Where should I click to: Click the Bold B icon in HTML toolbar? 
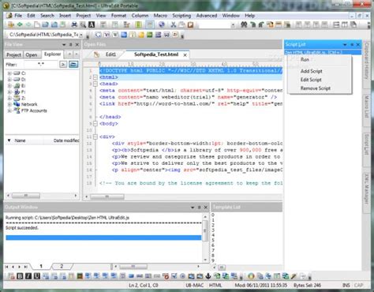(20, 276)
